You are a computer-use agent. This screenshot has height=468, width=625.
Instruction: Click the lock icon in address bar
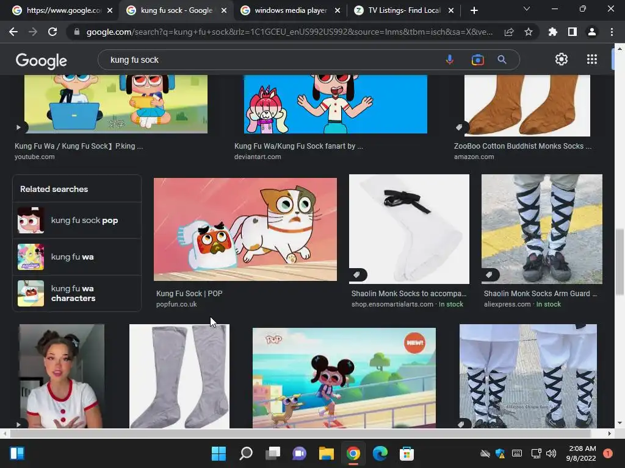pyautogui.click(x=77, y=32)
